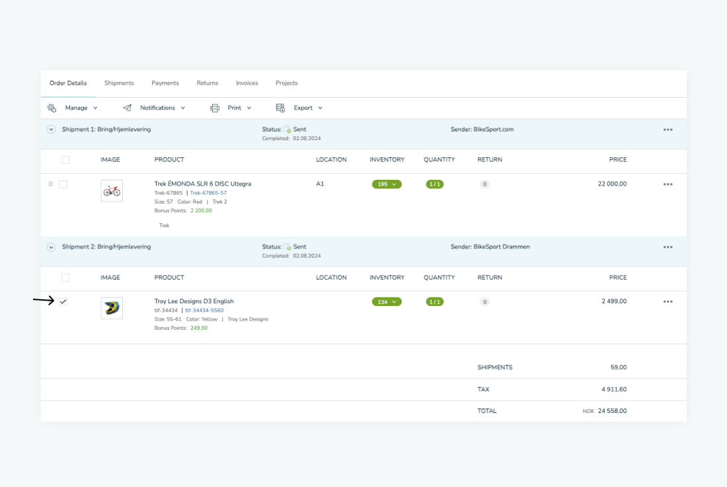727x487 pixels.
Task: Click the Export table icon
Action: point(280,108)
